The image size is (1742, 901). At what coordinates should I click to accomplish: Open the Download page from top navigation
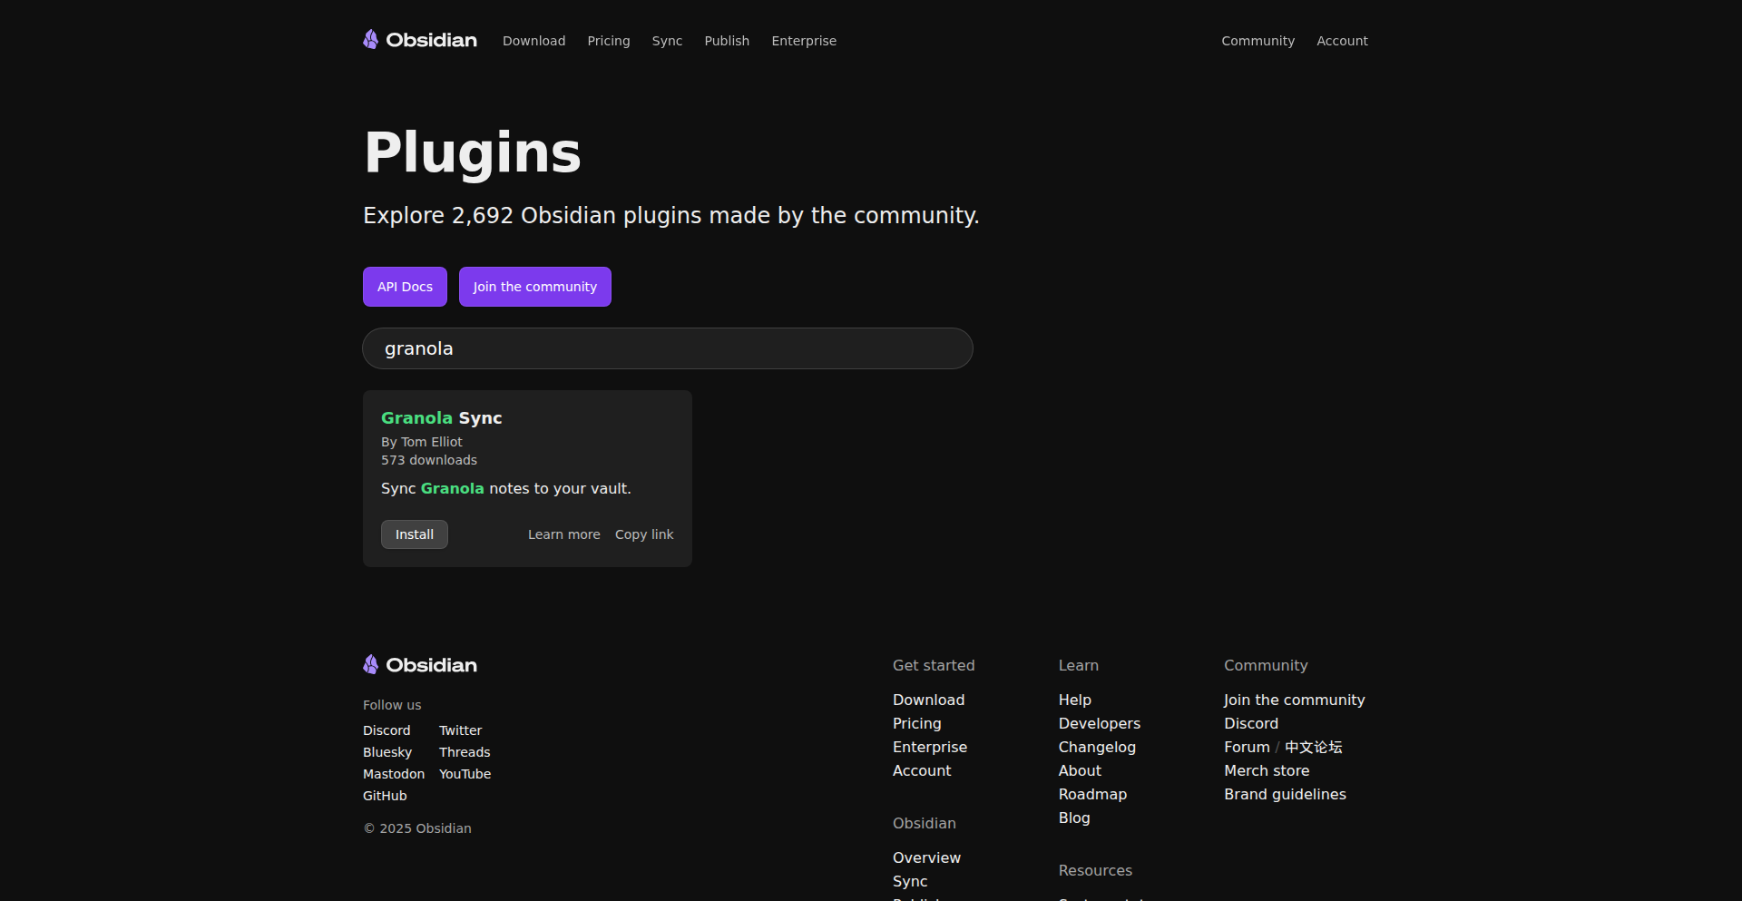point(534,41)
